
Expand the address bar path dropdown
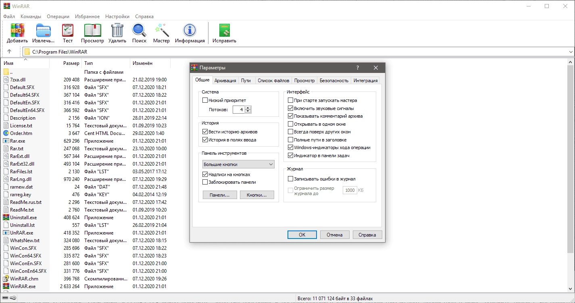point(571,52)
